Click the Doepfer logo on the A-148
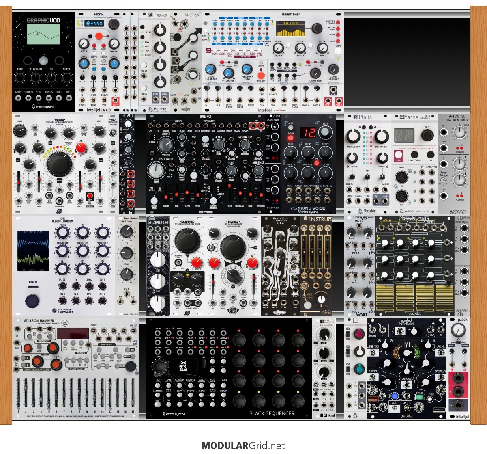The width and height of the screenshot is (487, 454). pos(273,207)
